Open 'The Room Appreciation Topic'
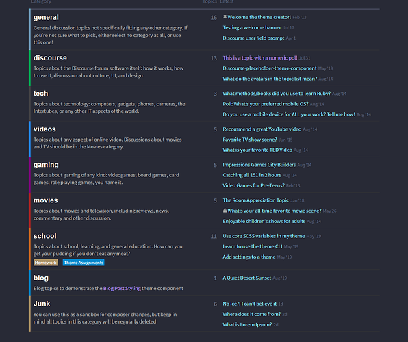408x342 pixels. point(256,200)
